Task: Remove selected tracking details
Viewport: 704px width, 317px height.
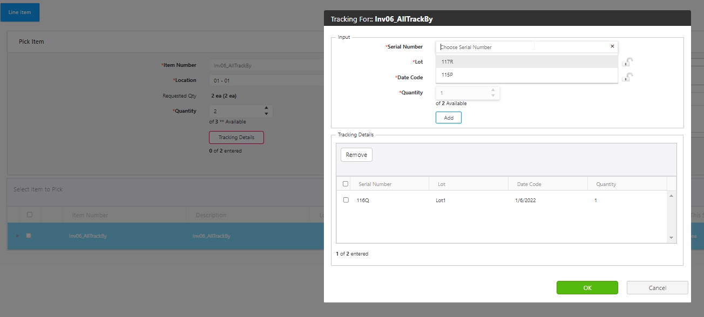Action: (x=356, y=155)
